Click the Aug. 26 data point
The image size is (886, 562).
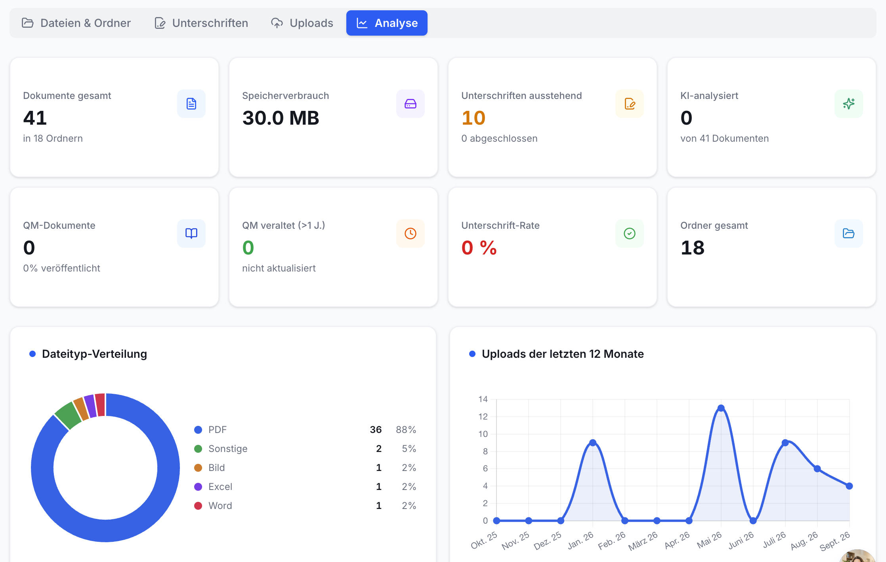817,469
